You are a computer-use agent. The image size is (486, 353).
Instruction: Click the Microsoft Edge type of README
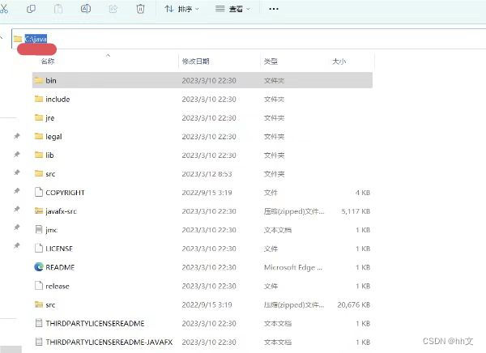click(293, 267)
